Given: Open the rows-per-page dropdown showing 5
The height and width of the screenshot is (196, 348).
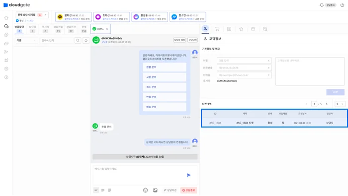Looking at the screenshot, I should coord(340,104).
